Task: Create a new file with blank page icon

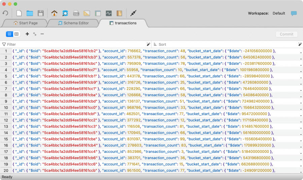Action: pyautogui.click(x=19, y=13)
